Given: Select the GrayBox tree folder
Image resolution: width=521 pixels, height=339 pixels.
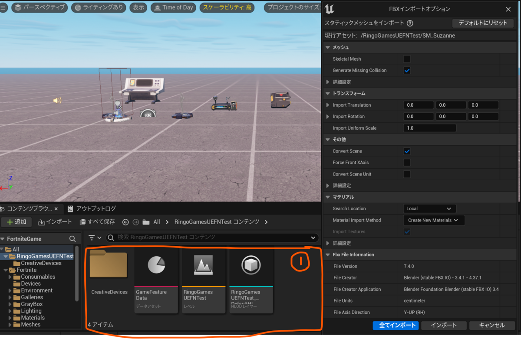Looking at the screenshot, I should coord(31,304).
